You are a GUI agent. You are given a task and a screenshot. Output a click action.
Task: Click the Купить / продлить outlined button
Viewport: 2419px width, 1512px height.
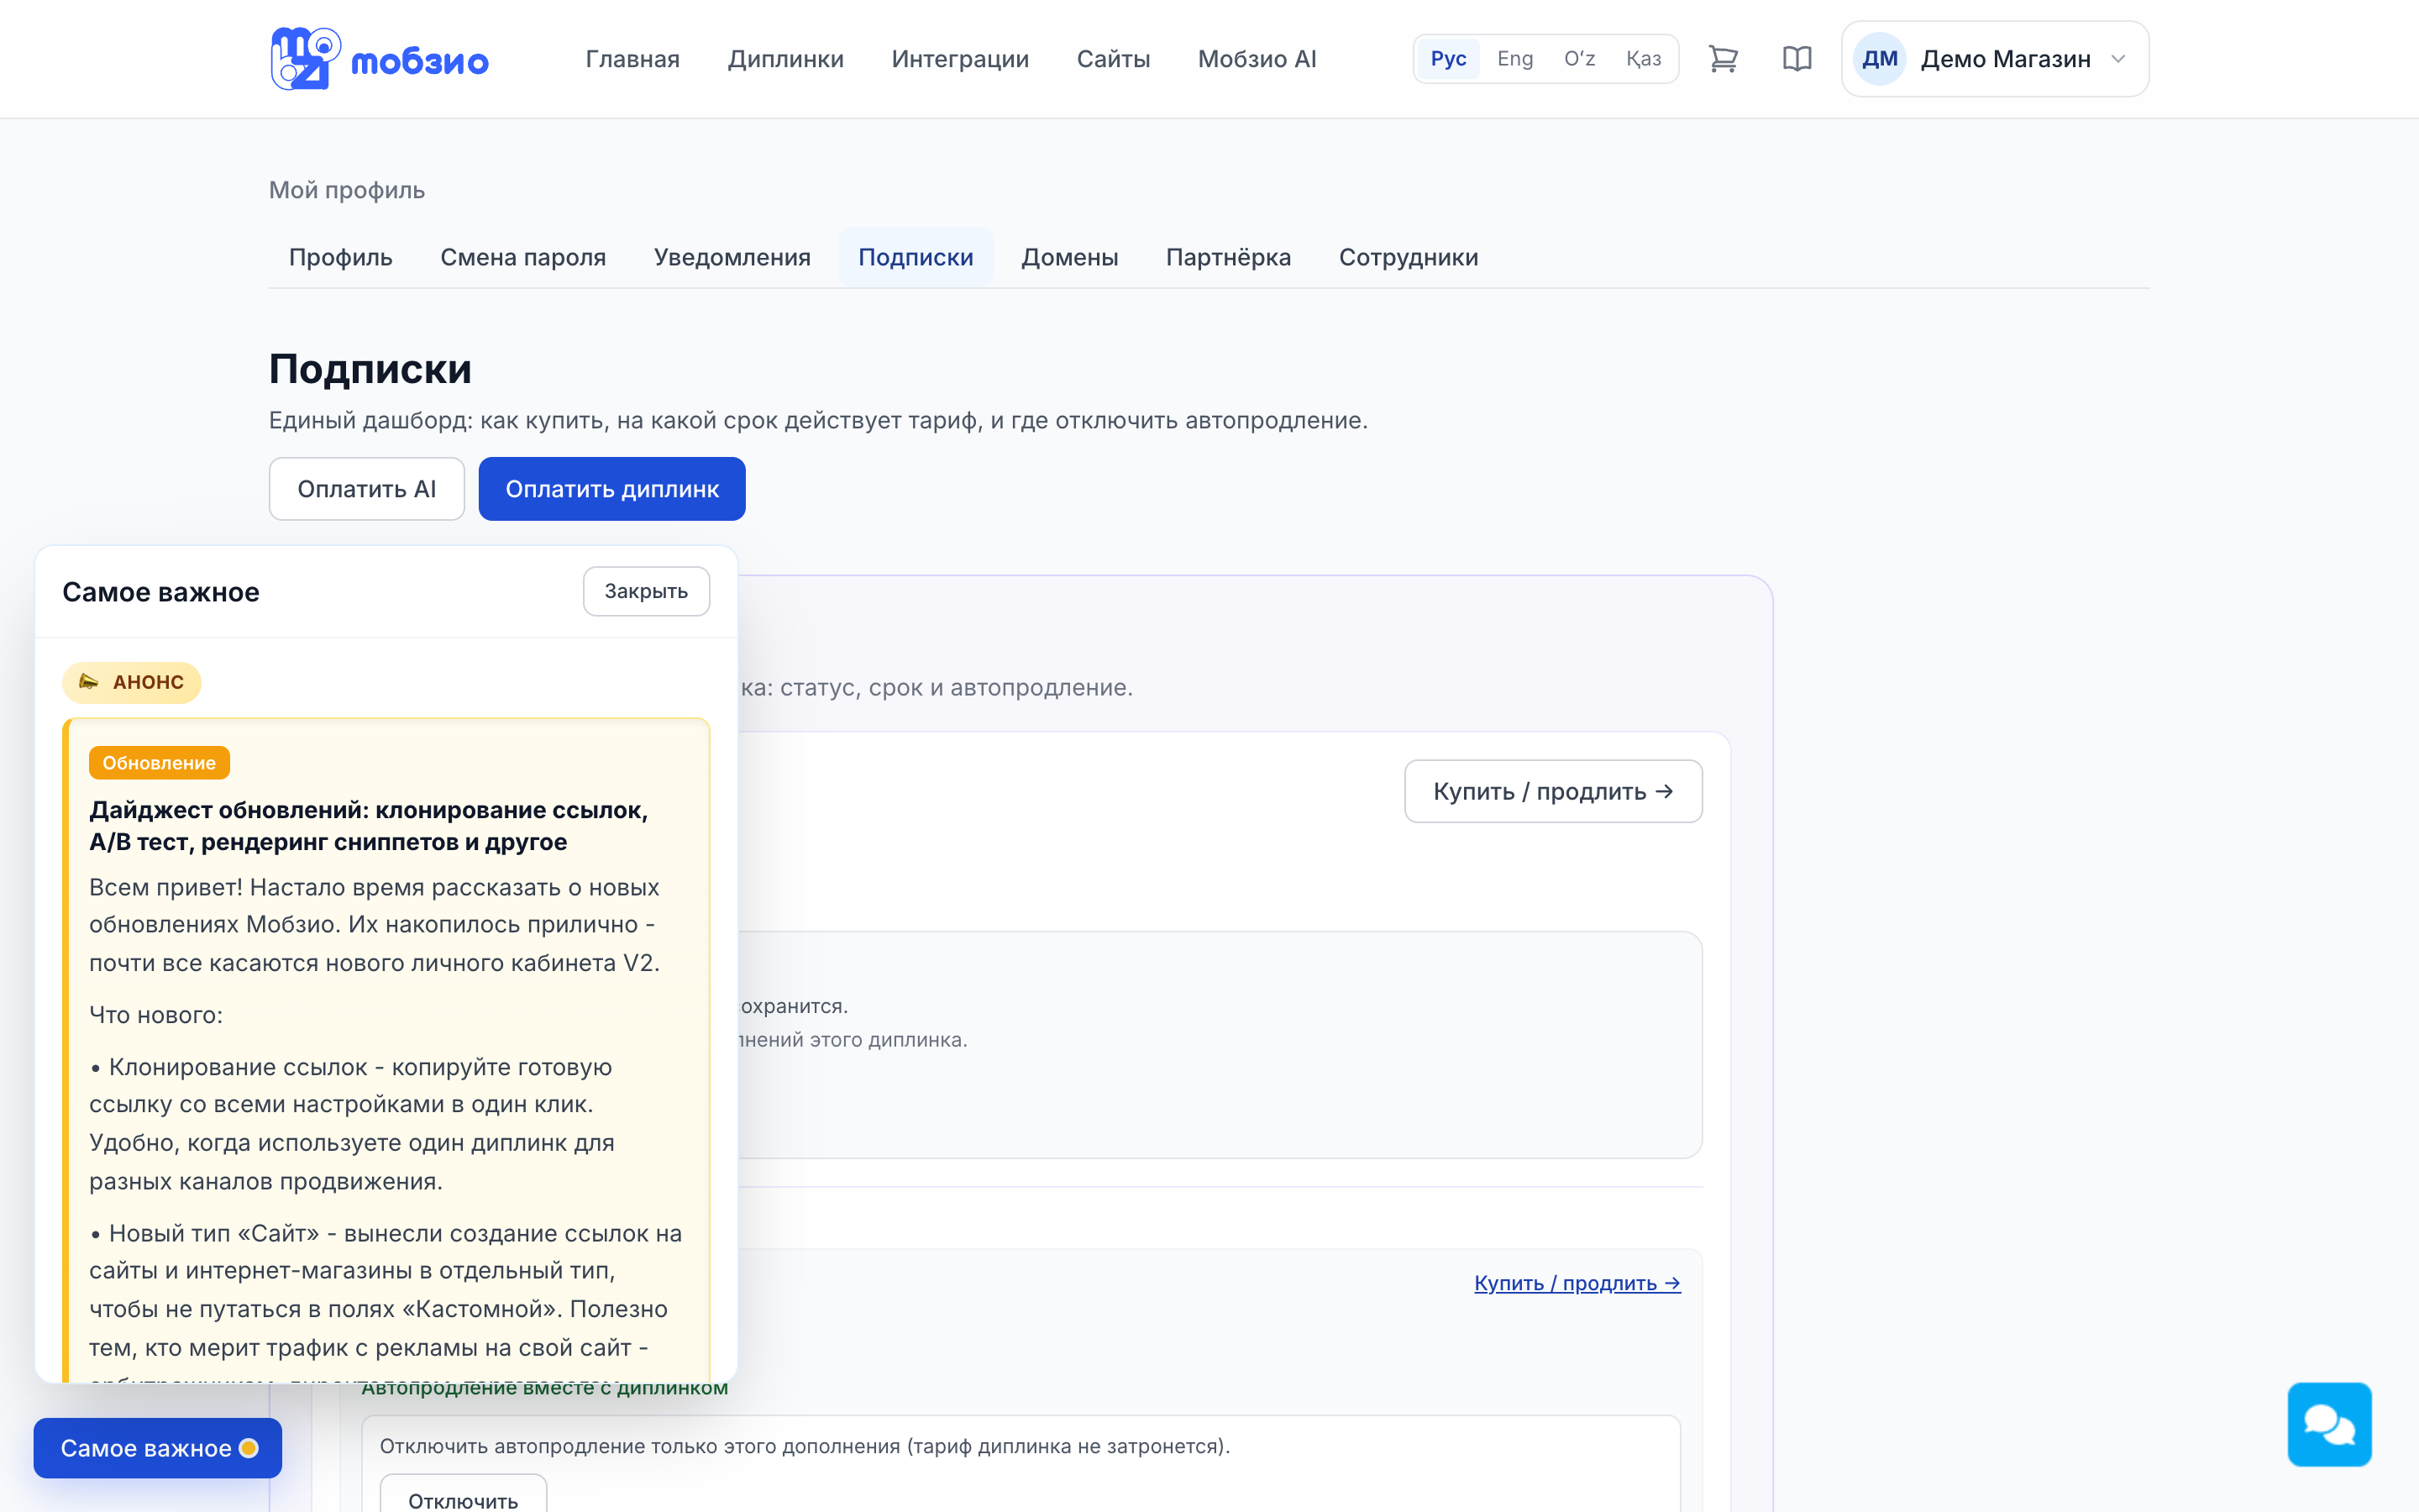click(1552, 791)
